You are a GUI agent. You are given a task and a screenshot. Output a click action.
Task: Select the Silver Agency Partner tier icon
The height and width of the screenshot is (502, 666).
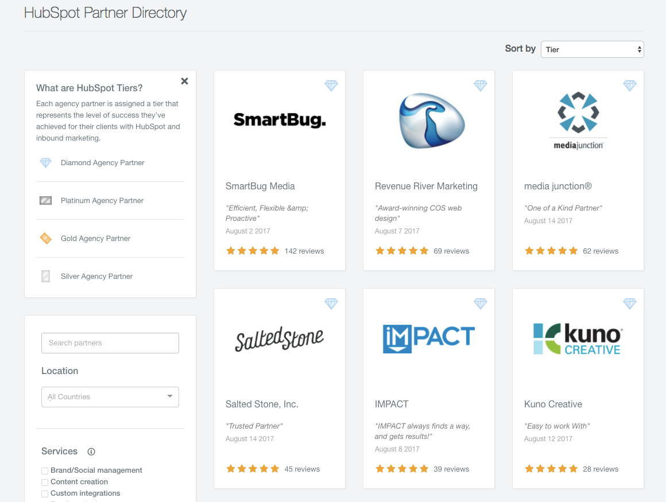[x=45, y=277]
